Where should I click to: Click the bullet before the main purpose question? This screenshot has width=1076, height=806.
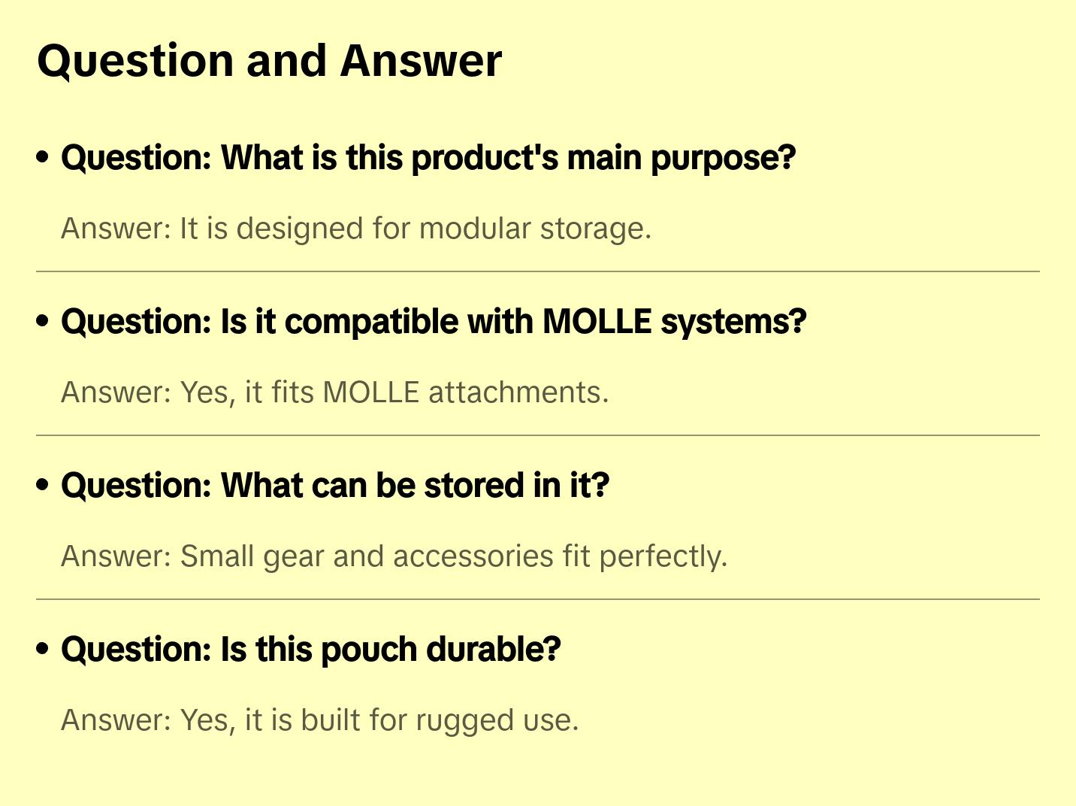coord(43,157)
